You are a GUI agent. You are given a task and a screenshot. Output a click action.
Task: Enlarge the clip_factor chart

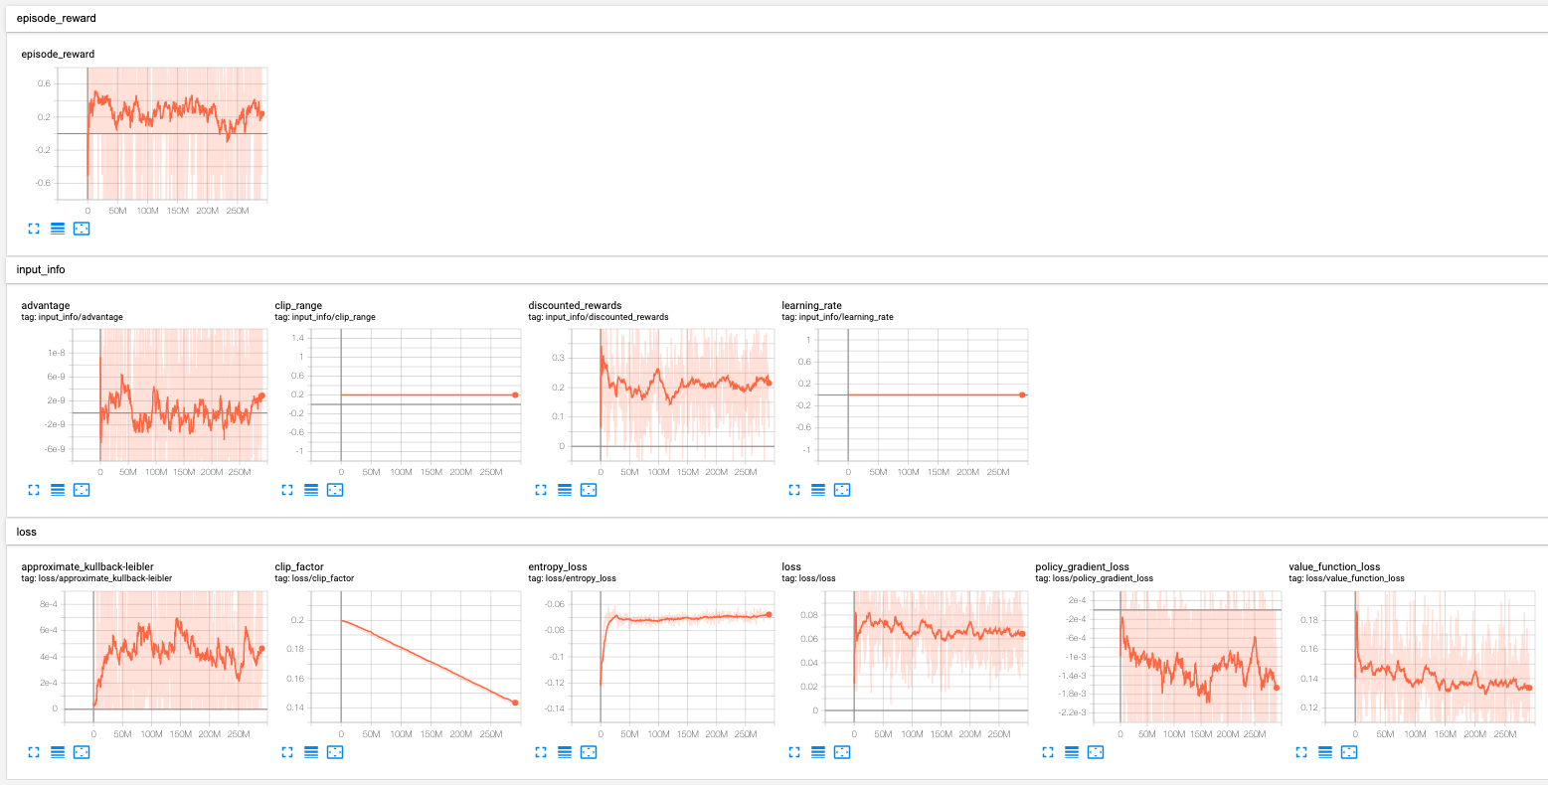tap(287, 752)
